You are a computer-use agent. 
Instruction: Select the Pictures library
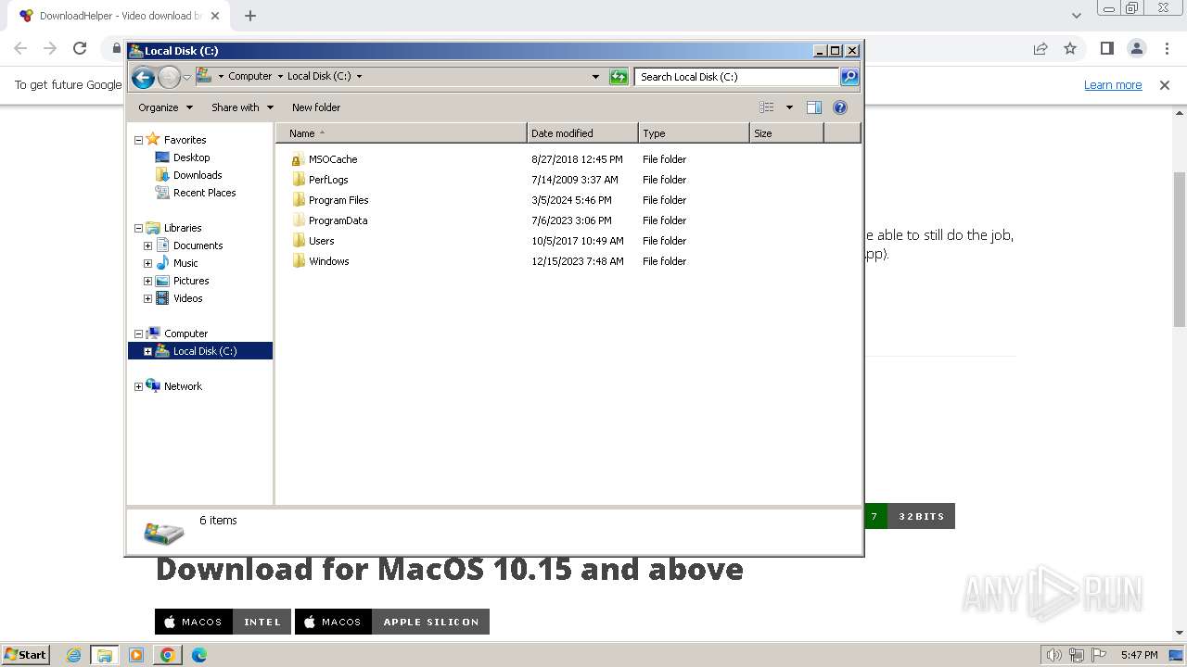(191, 281)
